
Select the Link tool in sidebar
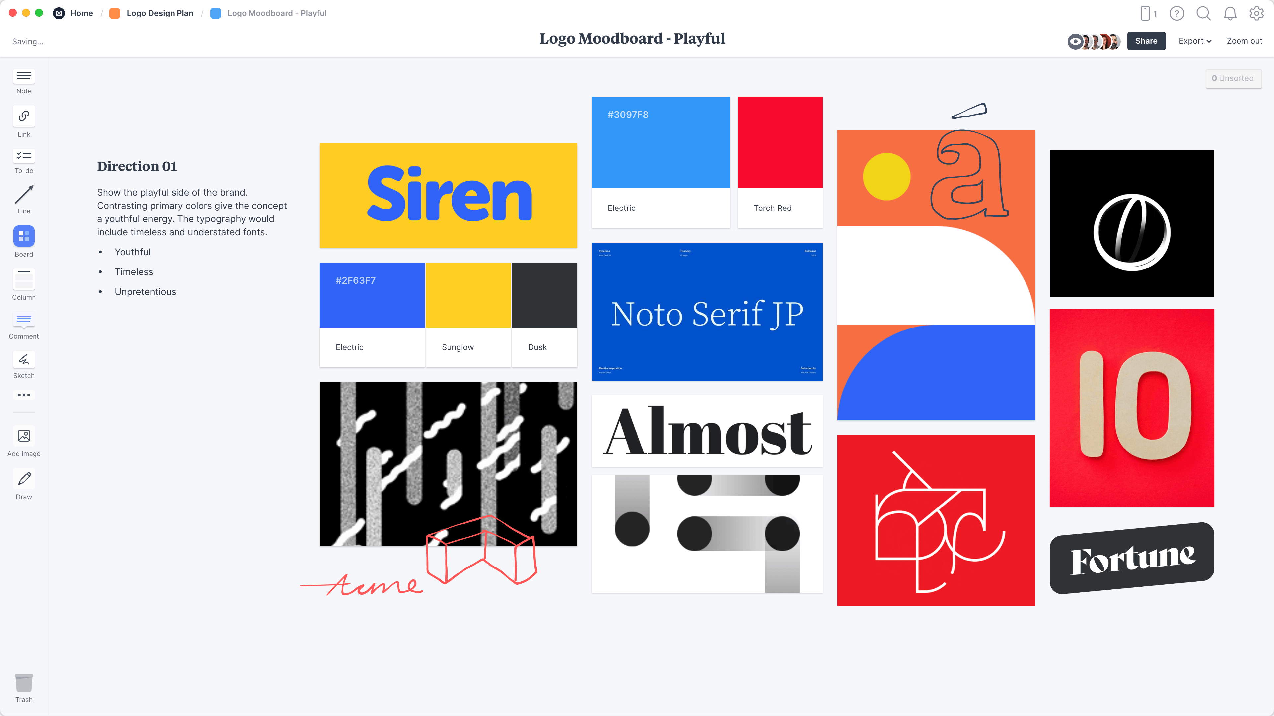coord(24,122)
